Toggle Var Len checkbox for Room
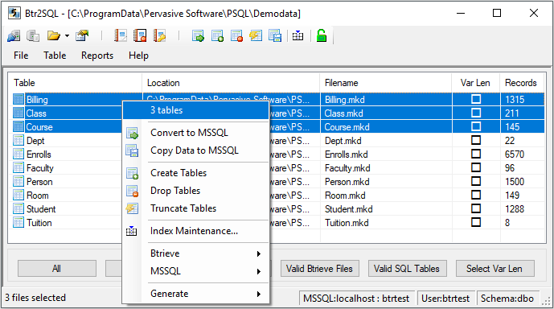554x309 pixels. pos(476,195)
